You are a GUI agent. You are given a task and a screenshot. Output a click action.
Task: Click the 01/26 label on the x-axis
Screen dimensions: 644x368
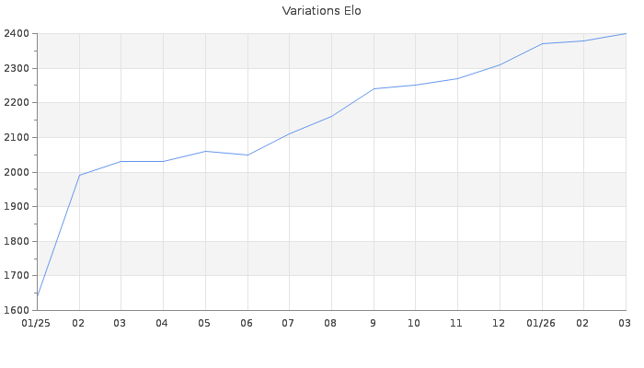(541, 323)
